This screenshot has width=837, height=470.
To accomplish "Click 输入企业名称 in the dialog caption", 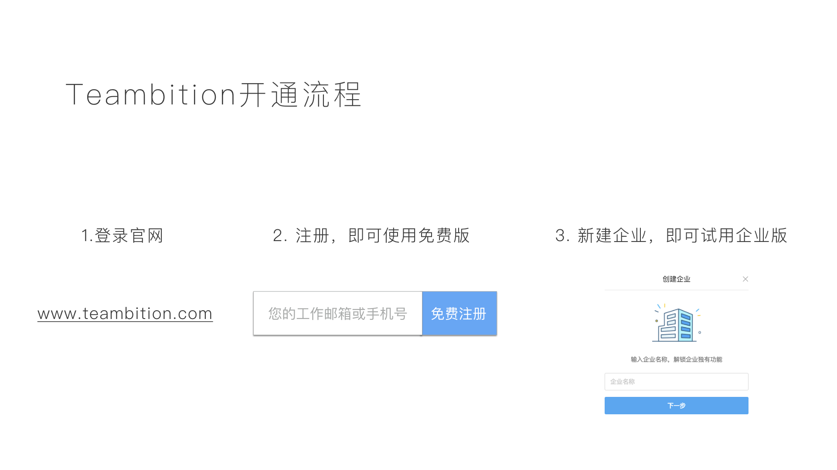I will tap(649, 359).
